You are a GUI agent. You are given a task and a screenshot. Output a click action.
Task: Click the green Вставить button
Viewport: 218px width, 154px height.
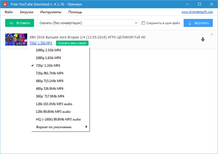(20, 23)
